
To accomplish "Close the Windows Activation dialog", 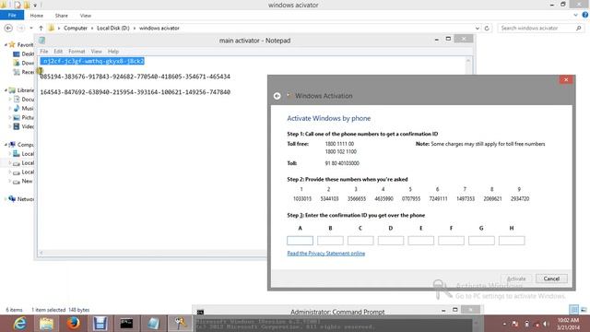I will (566, 79).
